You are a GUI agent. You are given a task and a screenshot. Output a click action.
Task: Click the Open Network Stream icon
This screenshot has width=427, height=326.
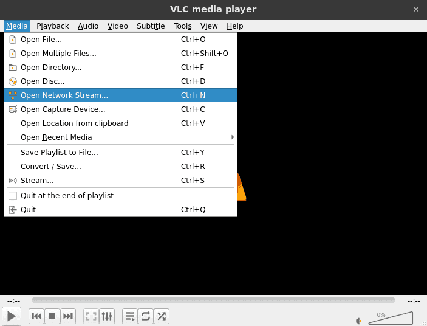tap(13, 95)
